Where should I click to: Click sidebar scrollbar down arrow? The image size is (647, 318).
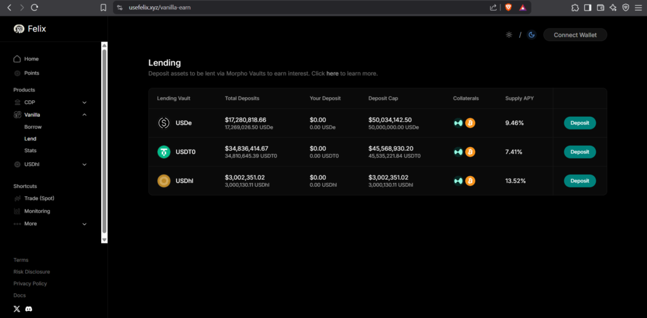(104, 240)
